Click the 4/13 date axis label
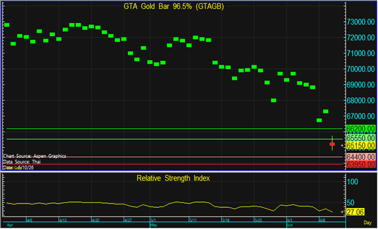Viewport: 378px width, 229px height. click(x=63, y=220)
